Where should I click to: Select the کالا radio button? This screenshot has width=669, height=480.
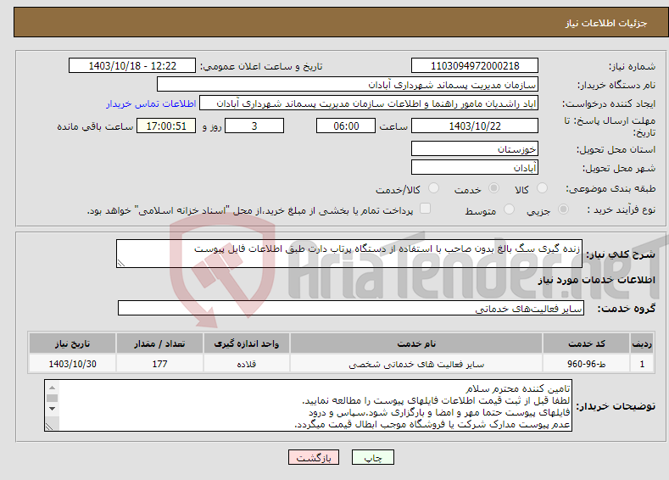click(x=542, y=188)
